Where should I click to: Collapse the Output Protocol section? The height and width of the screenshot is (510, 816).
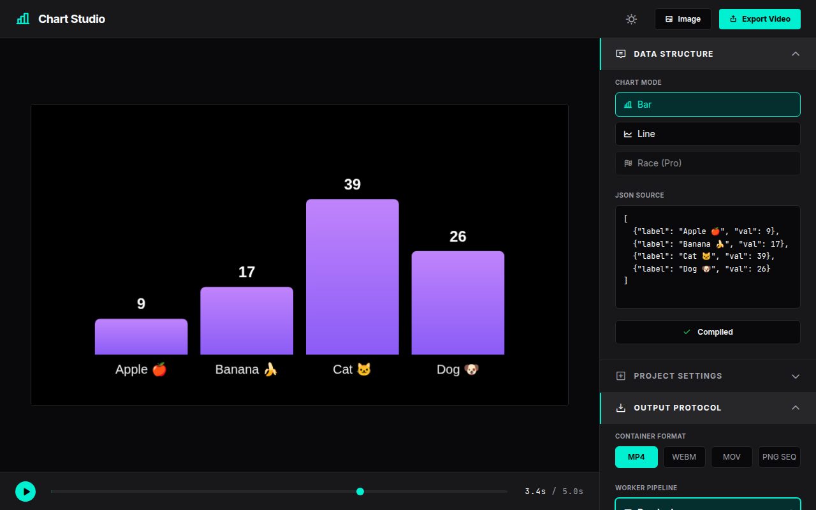tap(795, 407)
